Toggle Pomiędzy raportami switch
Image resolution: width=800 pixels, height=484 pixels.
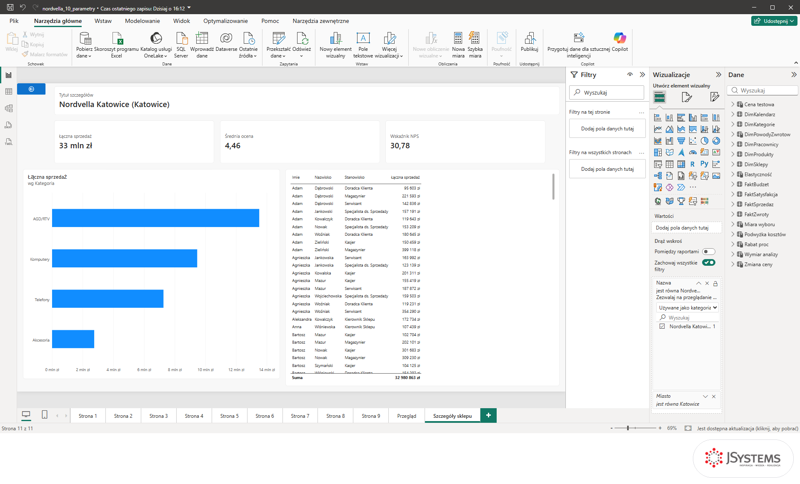click(x=709, y=252)
